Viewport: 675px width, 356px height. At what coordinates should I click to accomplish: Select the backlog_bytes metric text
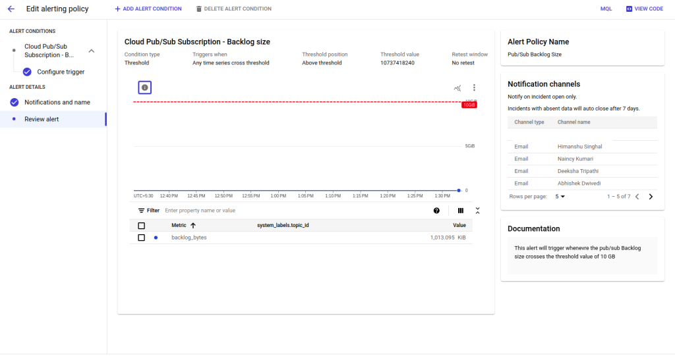pos(189,238)
